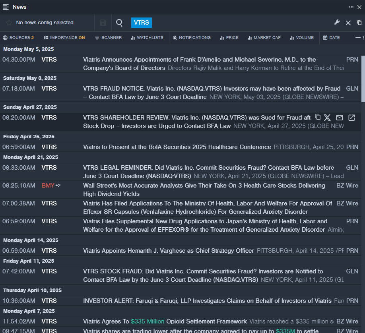Open SHAREHOLDER REVIEW story in external window icon
Viewport: 365px width, 333px height.
351,118
